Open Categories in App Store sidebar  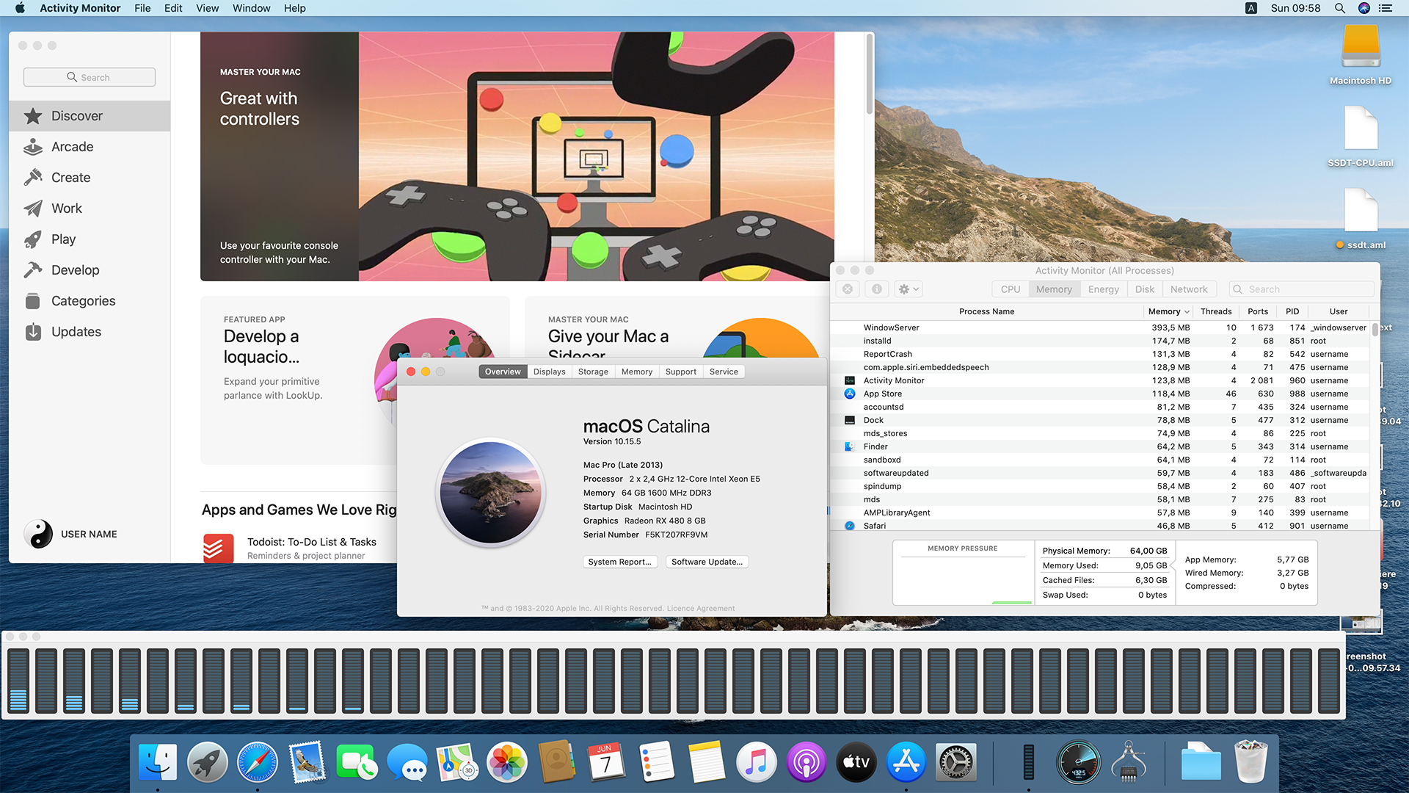click(x=90, y=301)
